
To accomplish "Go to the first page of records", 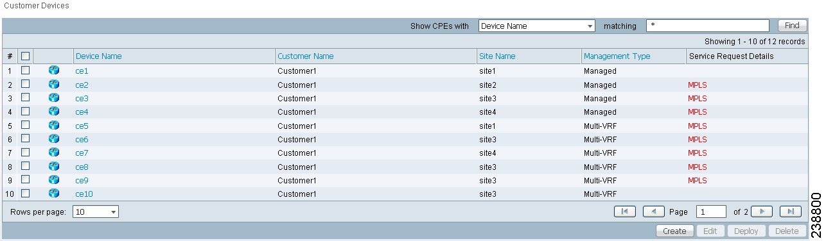I will click(x=625, y=212).
